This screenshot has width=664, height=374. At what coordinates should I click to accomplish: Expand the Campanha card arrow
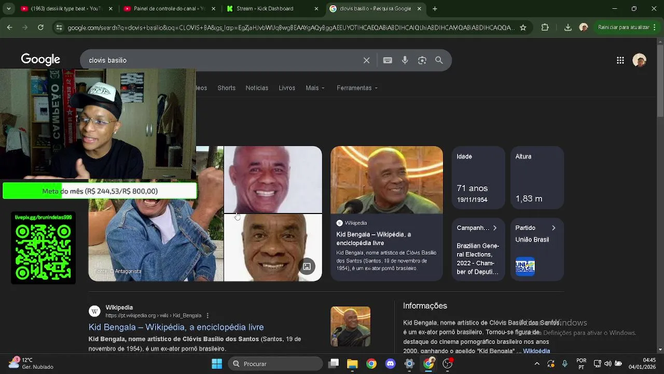pos(494,228)
